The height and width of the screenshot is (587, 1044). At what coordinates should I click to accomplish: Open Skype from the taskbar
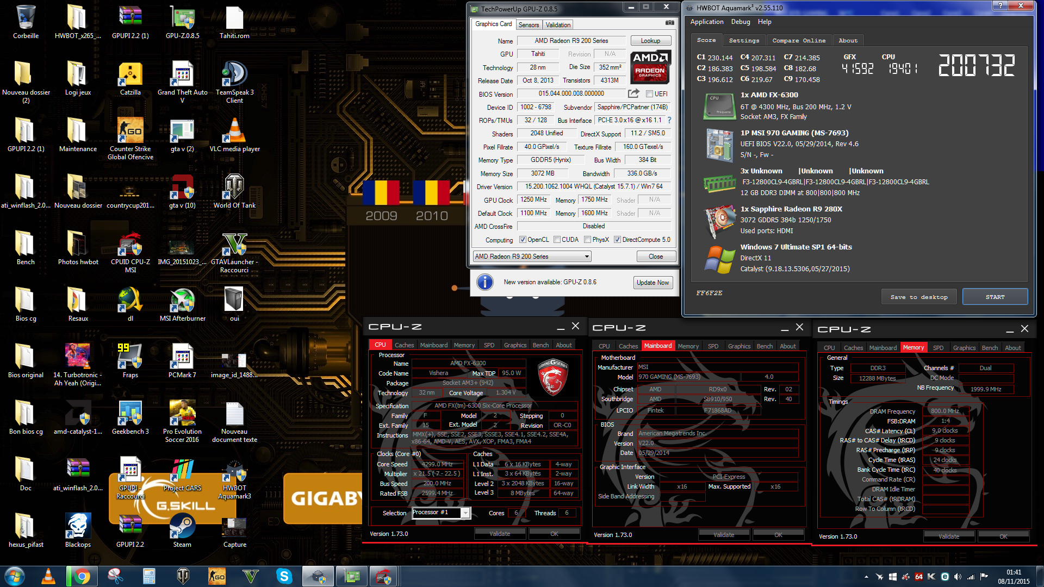284,576
